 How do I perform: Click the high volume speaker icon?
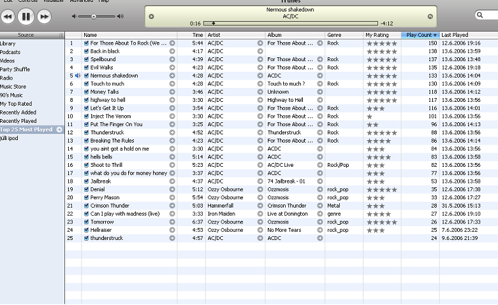(x=120, y=16)
